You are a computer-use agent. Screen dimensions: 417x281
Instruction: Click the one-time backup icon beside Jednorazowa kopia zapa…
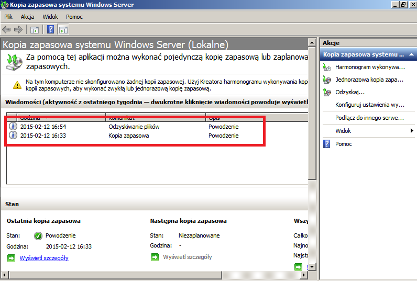pos(327,80)
